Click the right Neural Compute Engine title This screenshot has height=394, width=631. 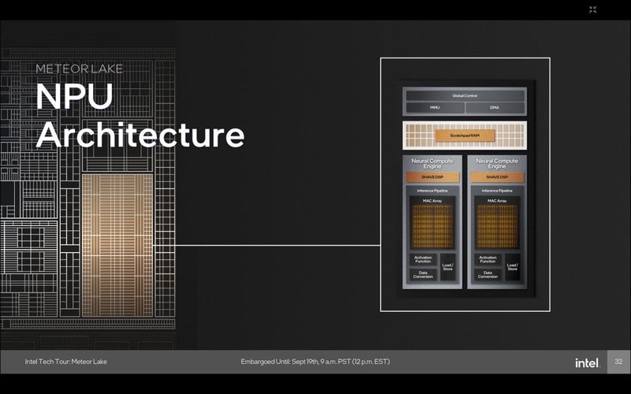point(497,163)
